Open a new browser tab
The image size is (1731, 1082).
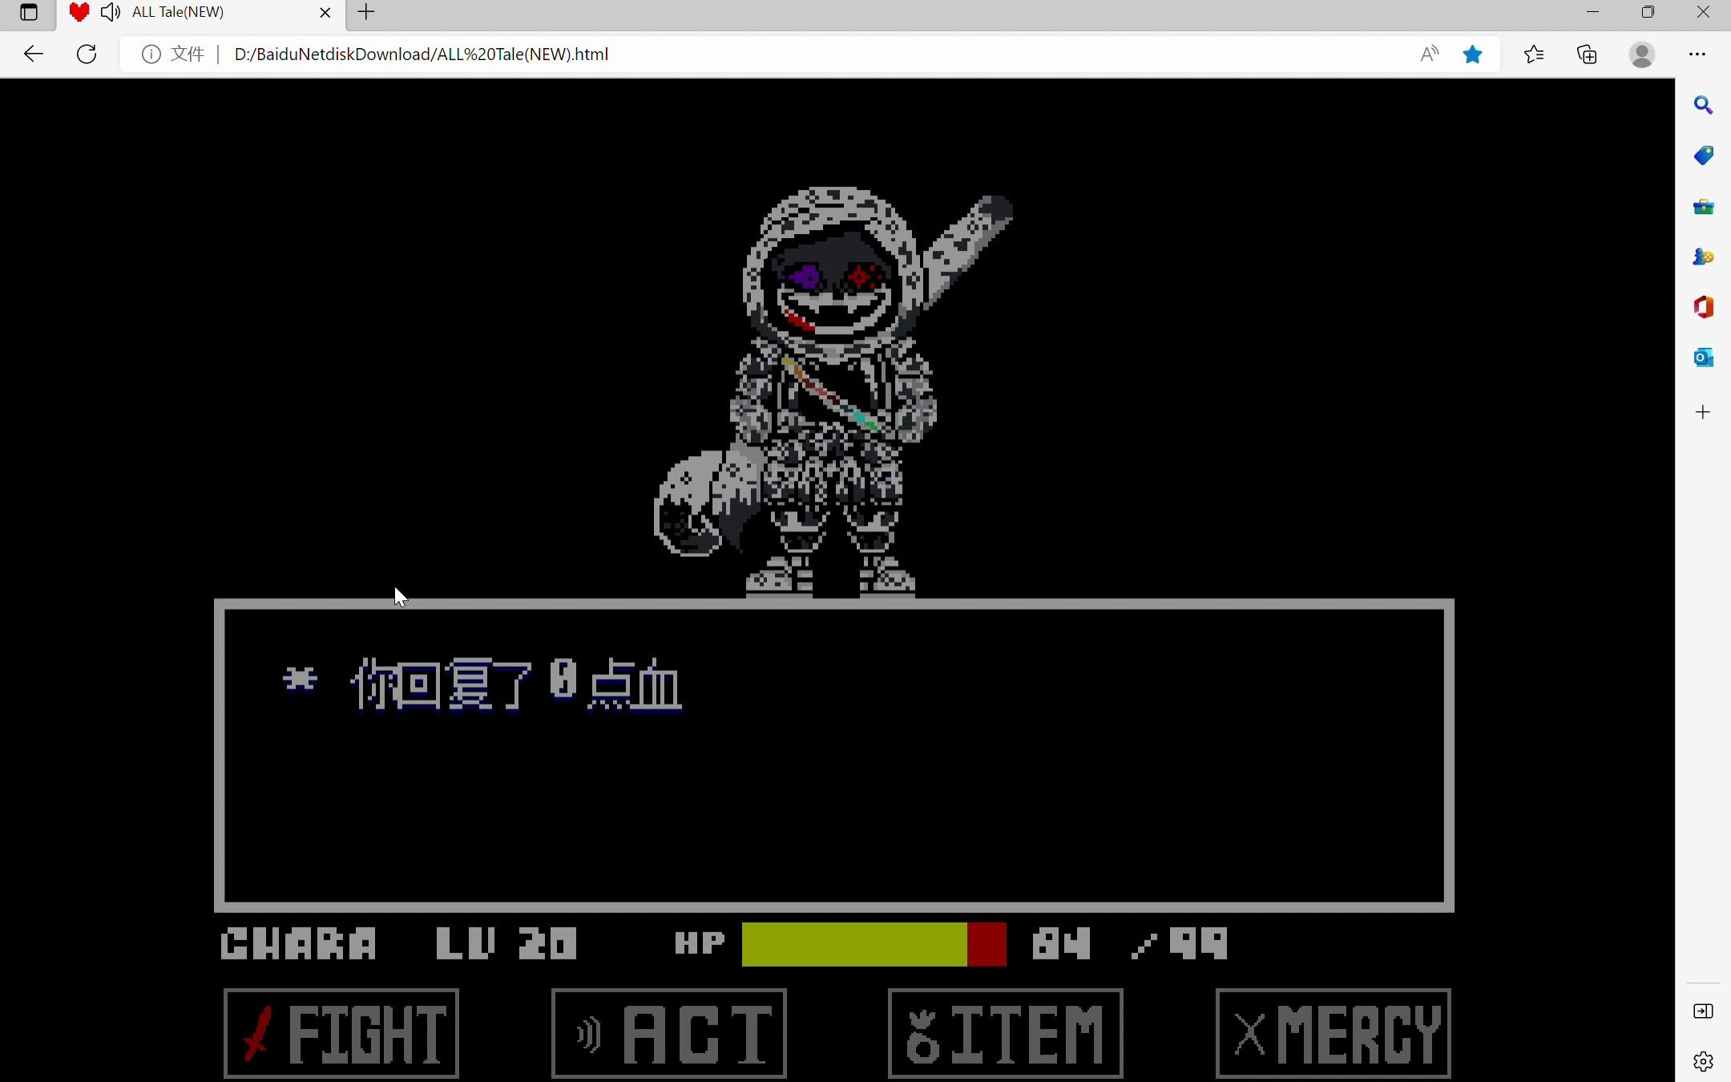click(x=366, y=12)
